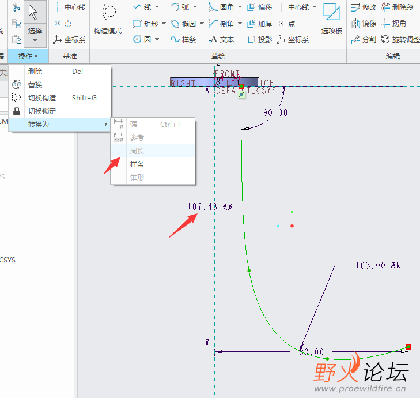Choose the datum Coordinate System tool (坐标系)
420x398 pixels.
(x=69, y=40)
